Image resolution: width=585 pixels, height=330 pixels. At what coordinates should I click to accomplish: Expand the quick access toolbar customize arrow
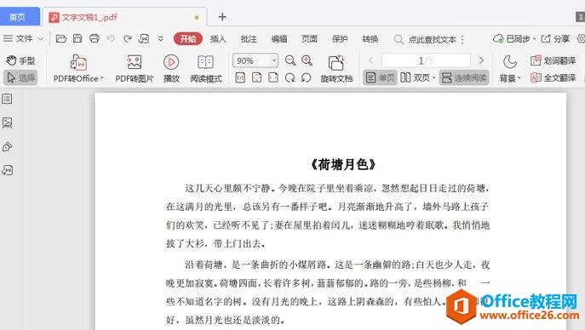click(160, 39)
